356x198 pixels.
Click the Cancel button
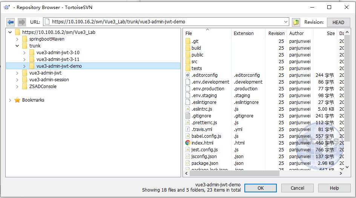coord(297,188)
